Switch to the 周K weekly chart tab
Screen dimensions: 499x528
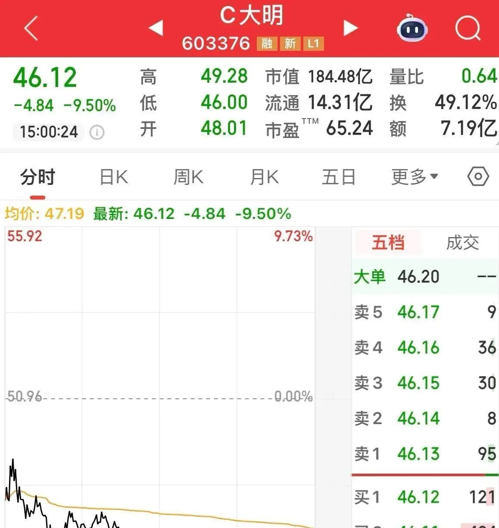coord(188,176)
